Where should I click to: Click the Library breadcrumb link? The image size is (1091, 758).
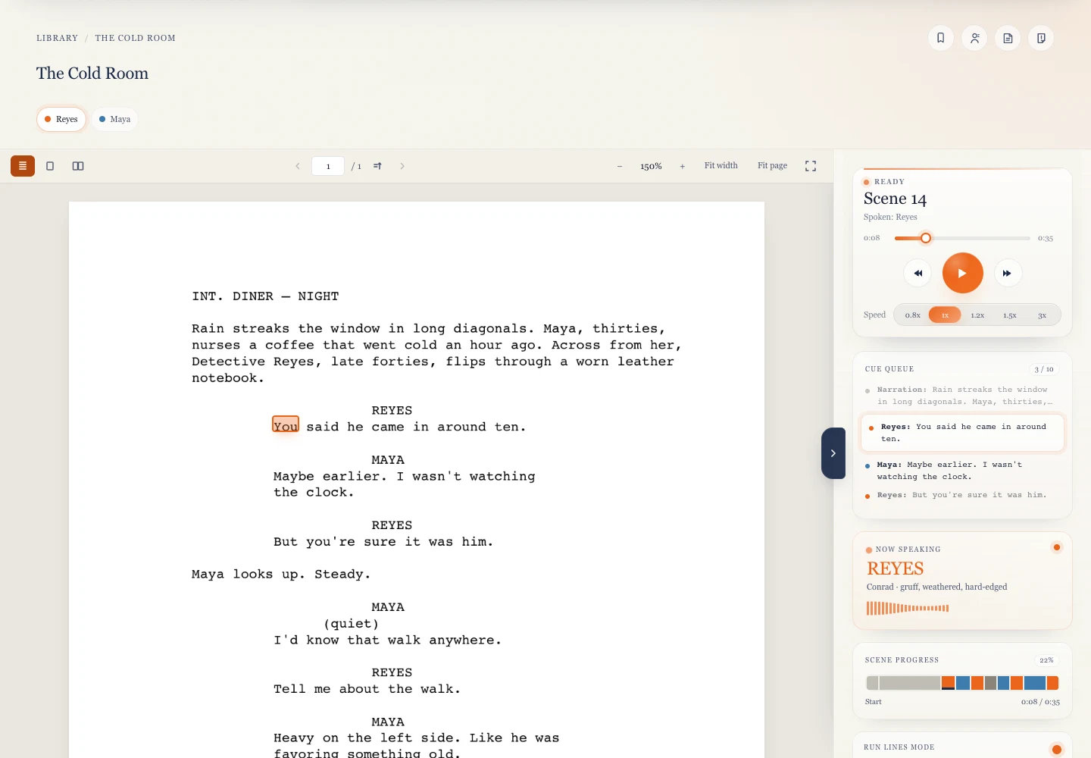pos(58,38)
